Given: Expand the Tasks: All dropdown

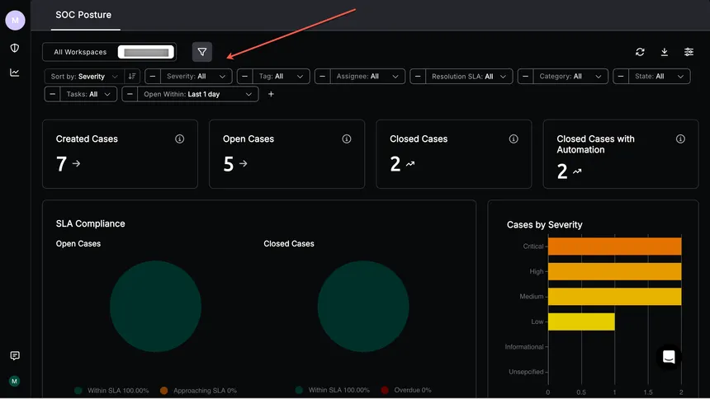Looking at the screenshot, I should coord(88,94).
